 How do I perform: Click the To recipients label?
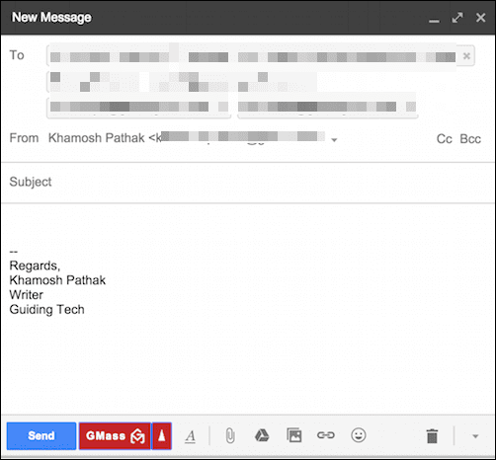click(x=17, y=55)
